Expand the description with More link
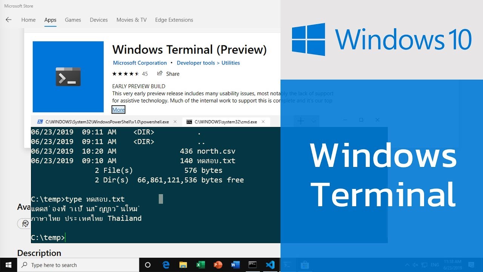The image size is (483, 272). tap(118, 110)
